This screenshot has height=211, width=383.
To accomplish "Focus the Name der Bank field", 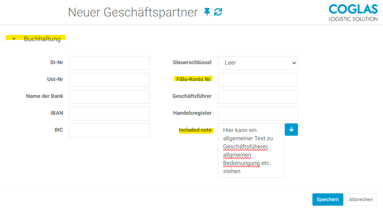I will 109,96.
